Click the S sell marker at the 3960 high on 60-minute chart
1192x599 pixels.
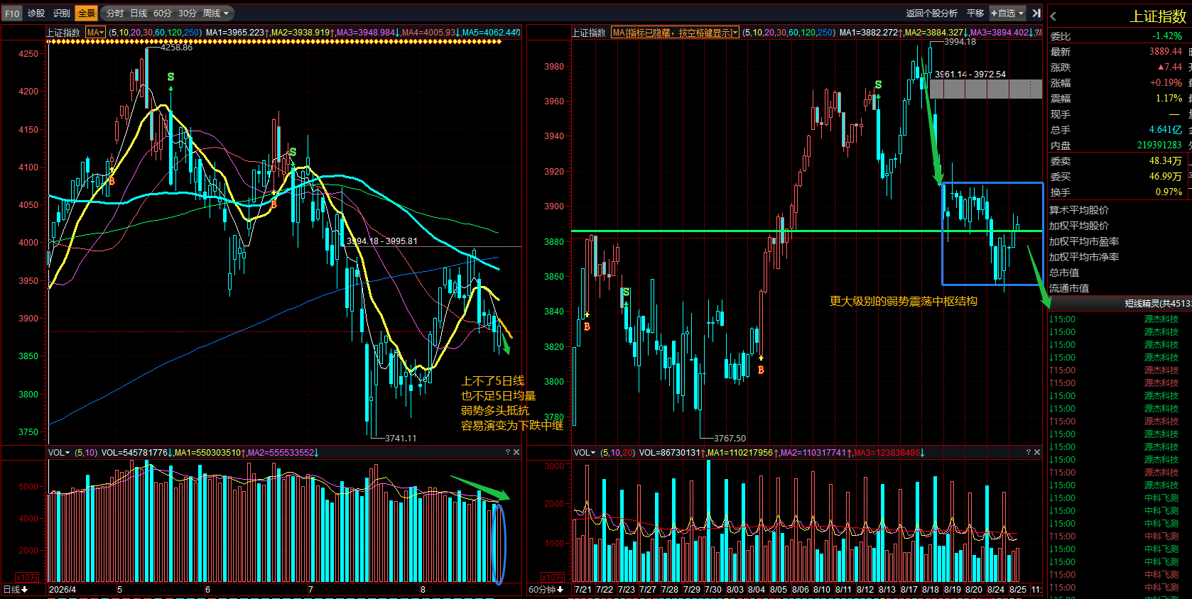pos(878,85)
